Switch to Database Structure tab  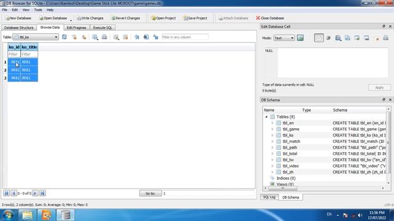tap(19, 28)
